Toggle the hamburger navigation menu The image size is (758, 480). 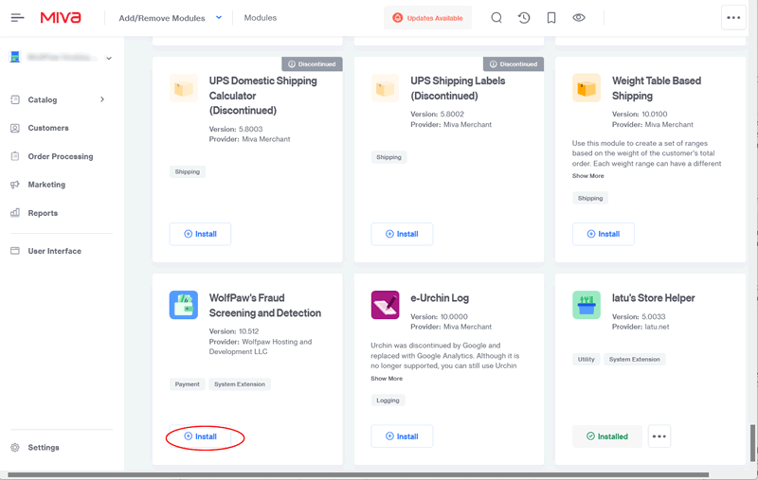coord(17,18)
